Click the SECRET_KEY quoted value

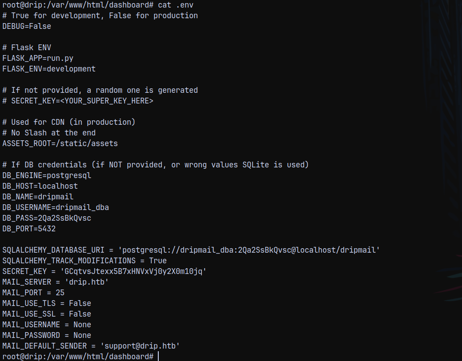[135, 271]
